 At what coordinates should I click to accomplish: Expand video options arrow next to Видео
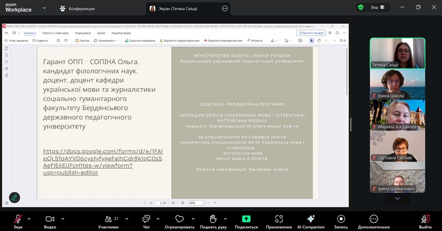tap(61, 218)
